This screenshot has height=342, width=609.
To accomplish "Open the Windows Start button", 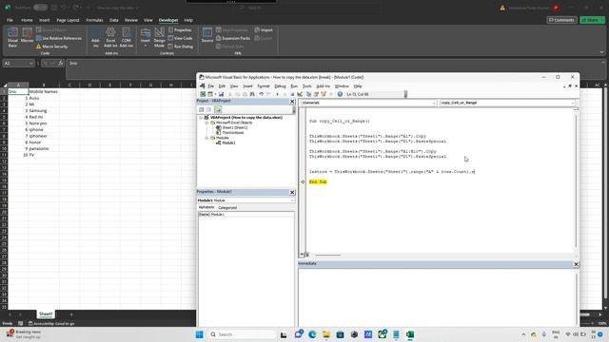I will pos(199,334).
